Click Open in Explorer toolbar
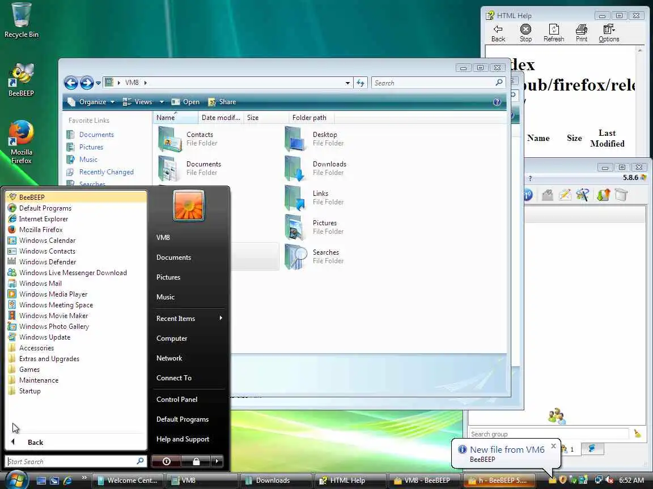653x489 pixels. [x=186, y=102]
